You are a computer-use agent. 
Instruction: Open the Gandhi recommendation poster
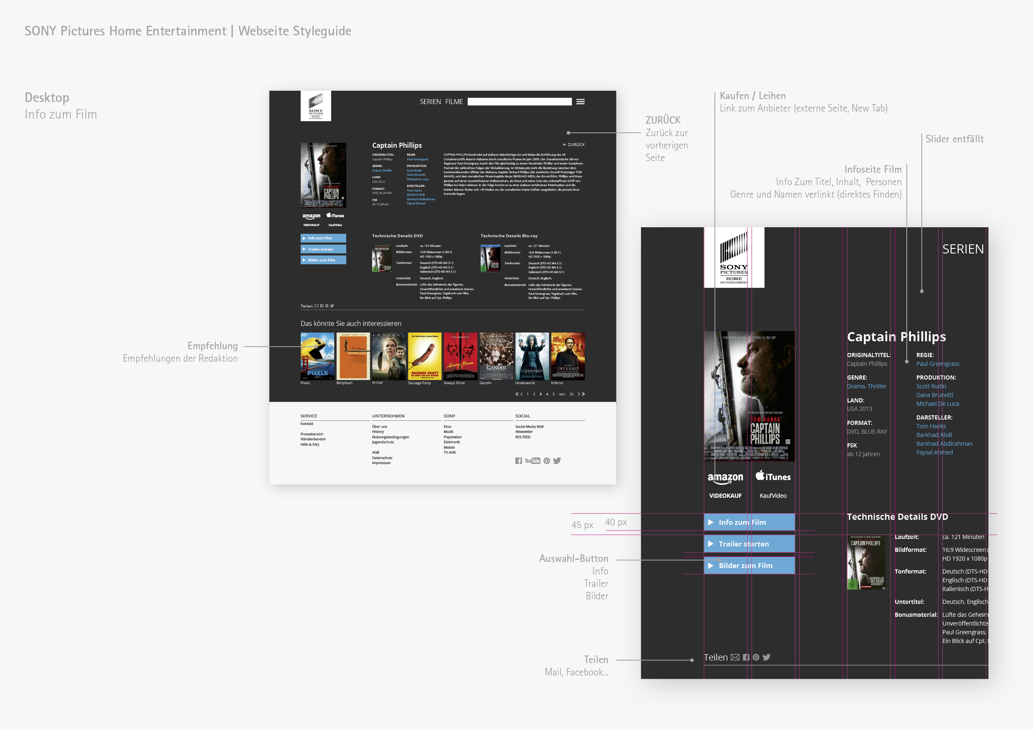pos(496,356)
